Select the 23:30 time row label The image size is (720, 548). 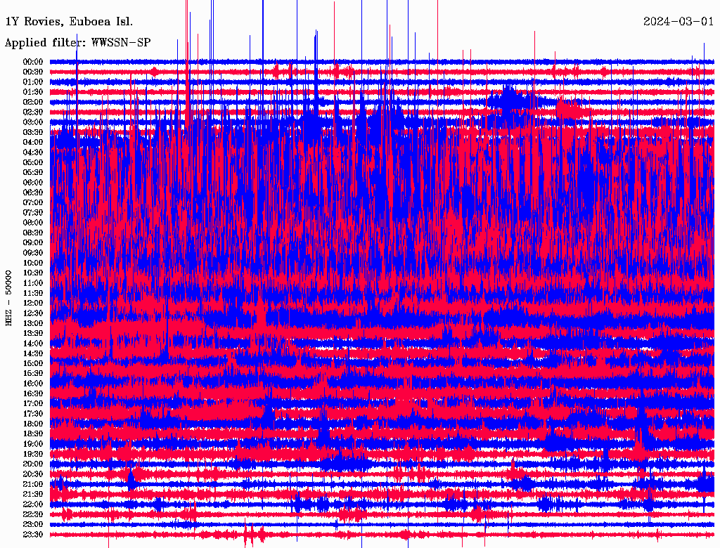34,534
